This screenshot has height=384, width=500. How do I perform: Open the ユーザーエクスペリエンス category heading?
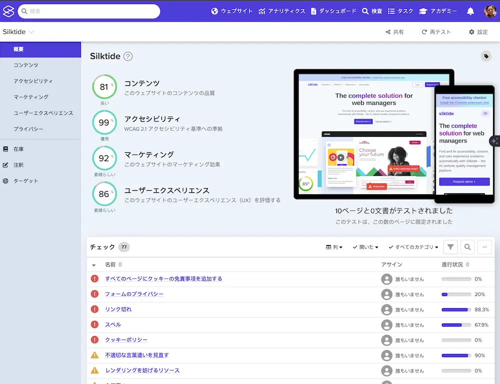tap(167, 190)
